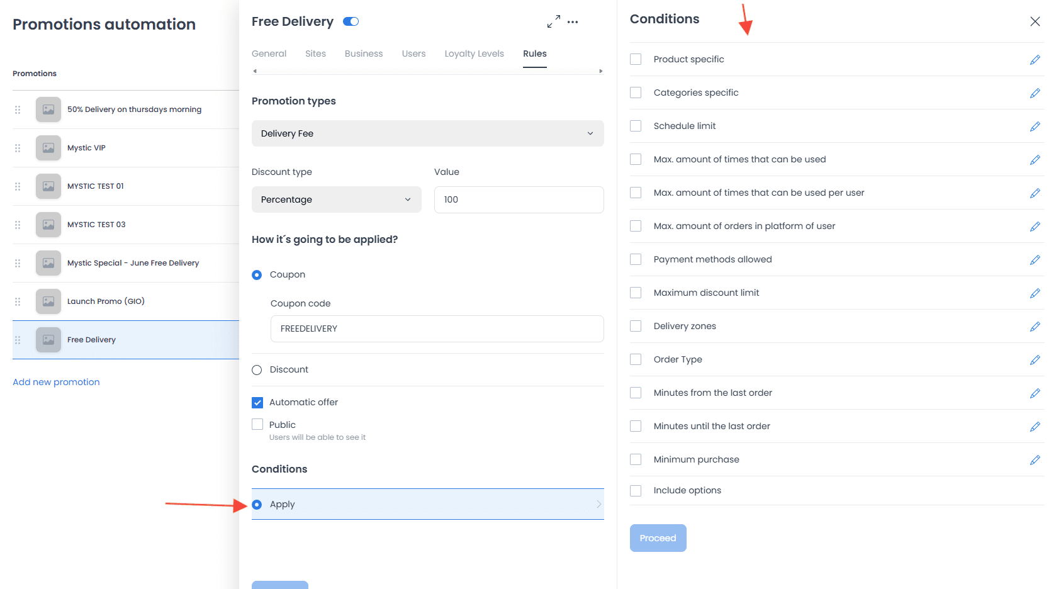Grab drag handle beside Mystic VIP promotion
The image size is (1056, 589).
[18, 148]
